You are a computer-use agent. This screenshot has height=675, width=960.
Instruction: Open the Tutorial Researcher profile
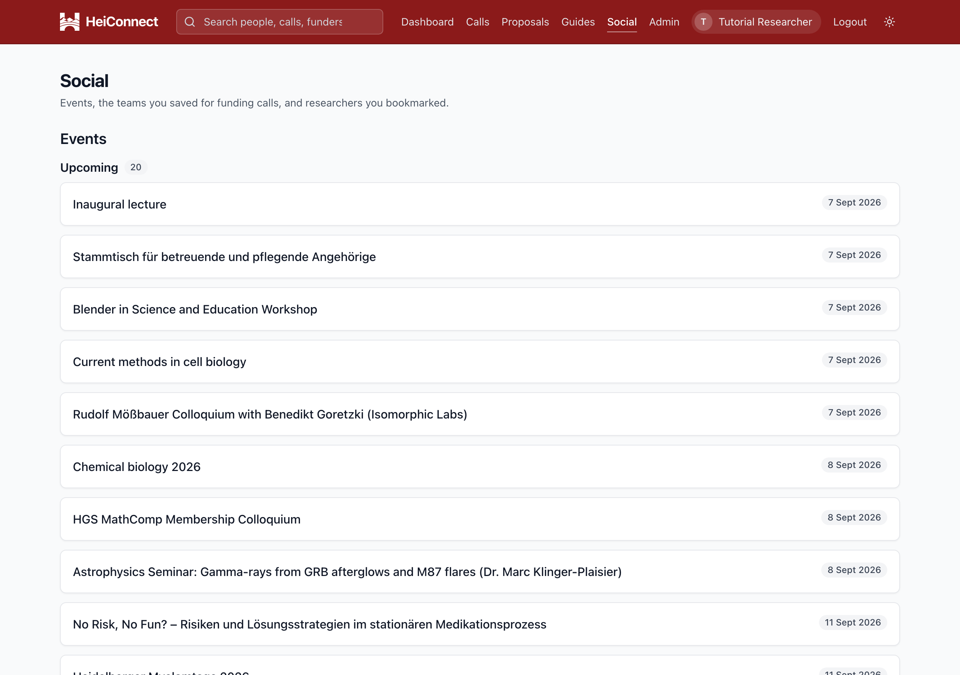[x=756, y=22]
